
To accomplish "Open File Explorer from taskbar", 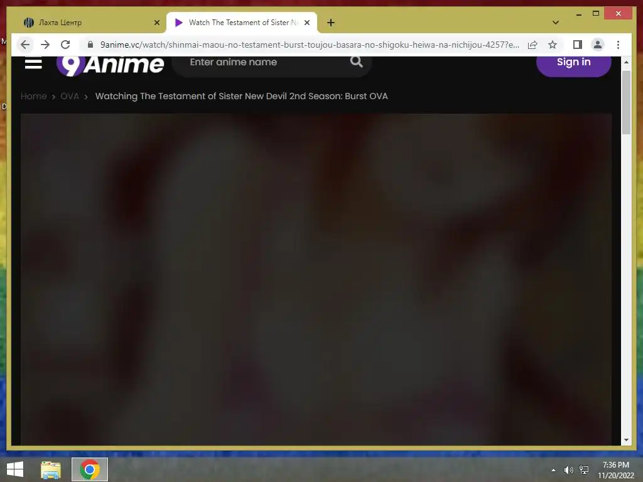I will click(51, 469).
